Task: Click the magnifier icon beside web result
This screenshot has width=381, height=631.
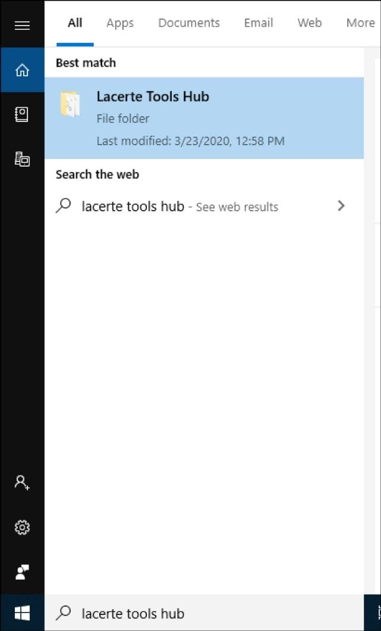Action: tap(64, 206)
